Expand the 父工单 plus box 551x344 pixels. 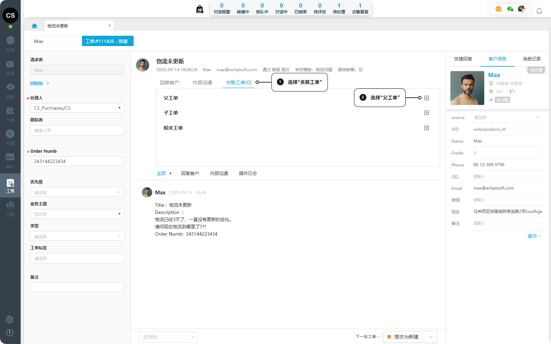(x=427, y=98)
